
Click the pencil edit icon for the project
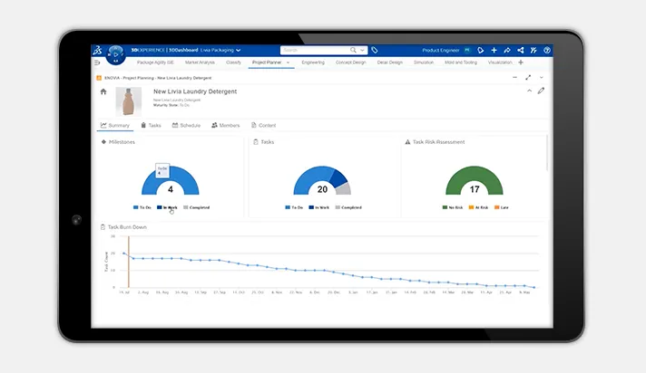tap(541, 91)
